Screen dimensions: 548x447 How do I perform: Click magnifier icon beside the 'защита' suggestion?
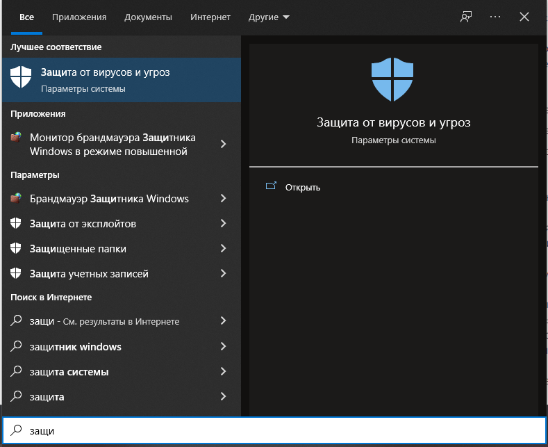[16, 396]
